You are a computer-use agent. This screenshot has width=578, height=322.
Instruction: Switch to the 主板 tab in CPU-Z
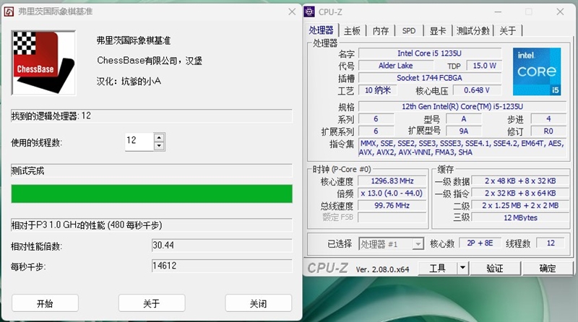tap(352, 31)
